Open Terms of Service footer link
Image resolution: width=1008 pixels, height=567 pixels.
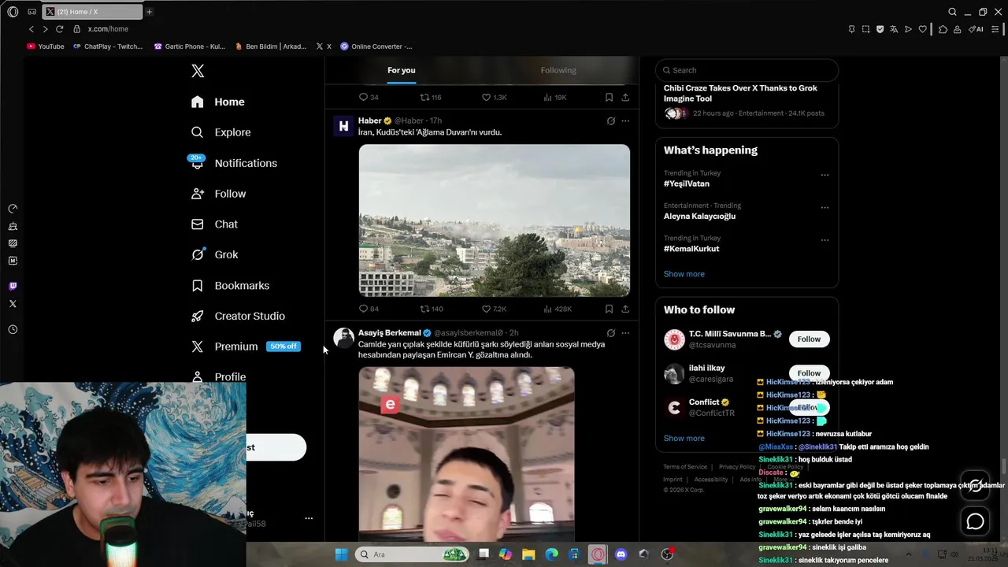[685, 467]
